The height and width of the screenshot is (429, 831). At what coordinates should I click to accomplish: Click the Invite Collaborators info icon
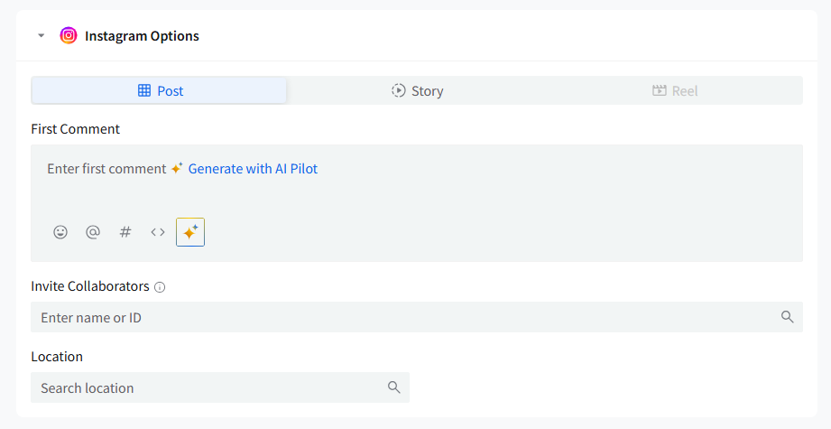[160, 287]
